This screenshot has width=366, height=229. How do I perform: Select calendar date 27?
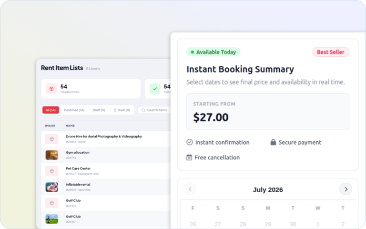[218, 224]
